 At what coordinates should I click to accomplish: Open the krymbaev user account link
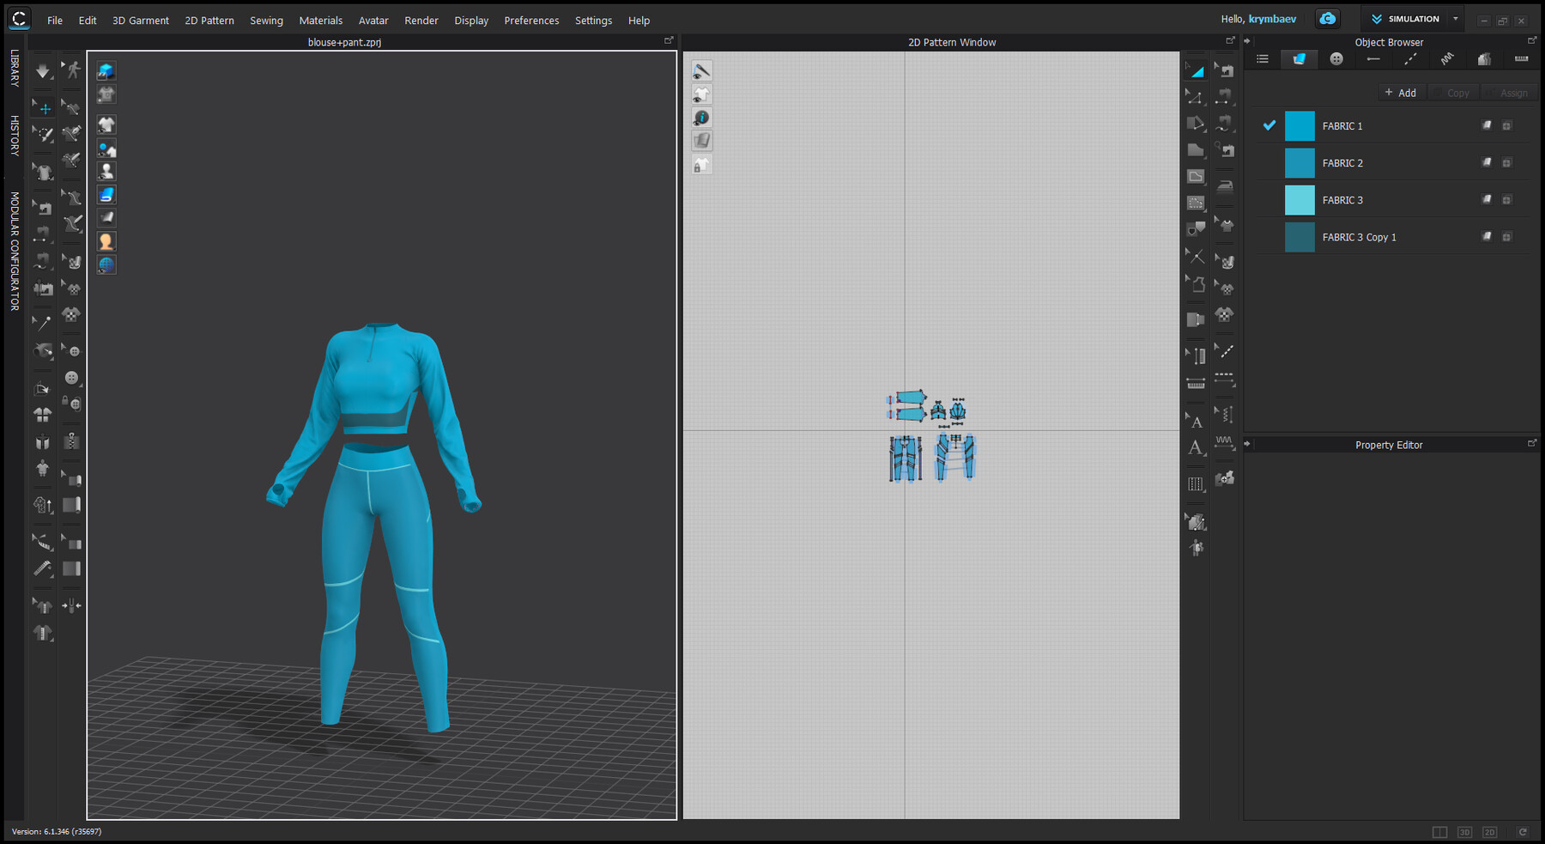pos(1272,19)
